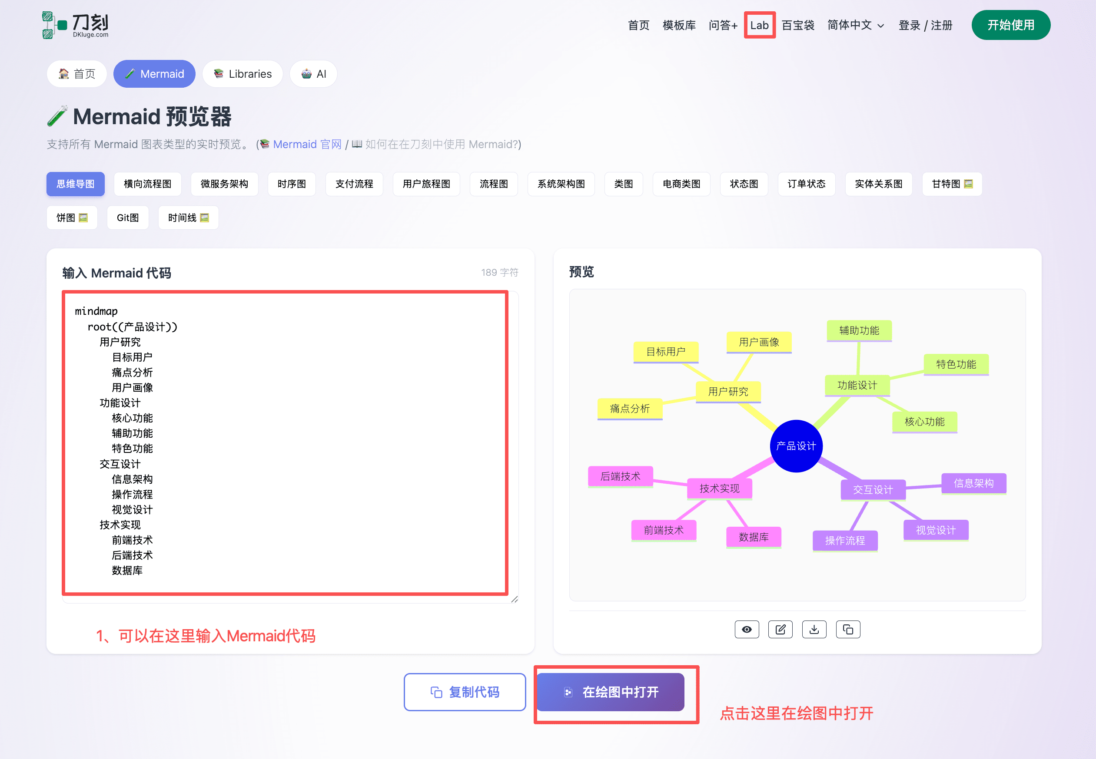Go to 首页 pill with house icon

coord(76,74)
